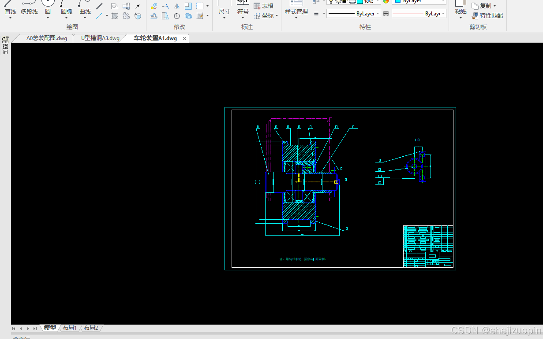Click the rotate tool icon
The height and width of the screenshot is (339, 543).
[x=176, y=16]
